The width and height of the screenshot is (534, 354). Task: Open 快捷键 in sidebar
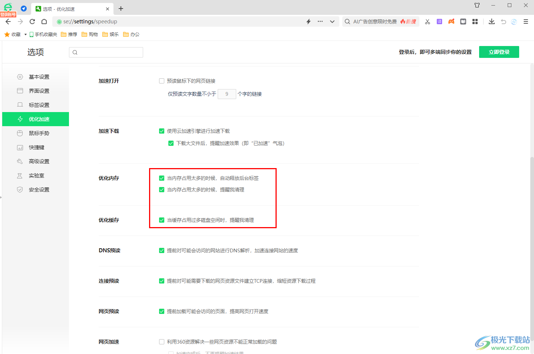tap(36, 147)
